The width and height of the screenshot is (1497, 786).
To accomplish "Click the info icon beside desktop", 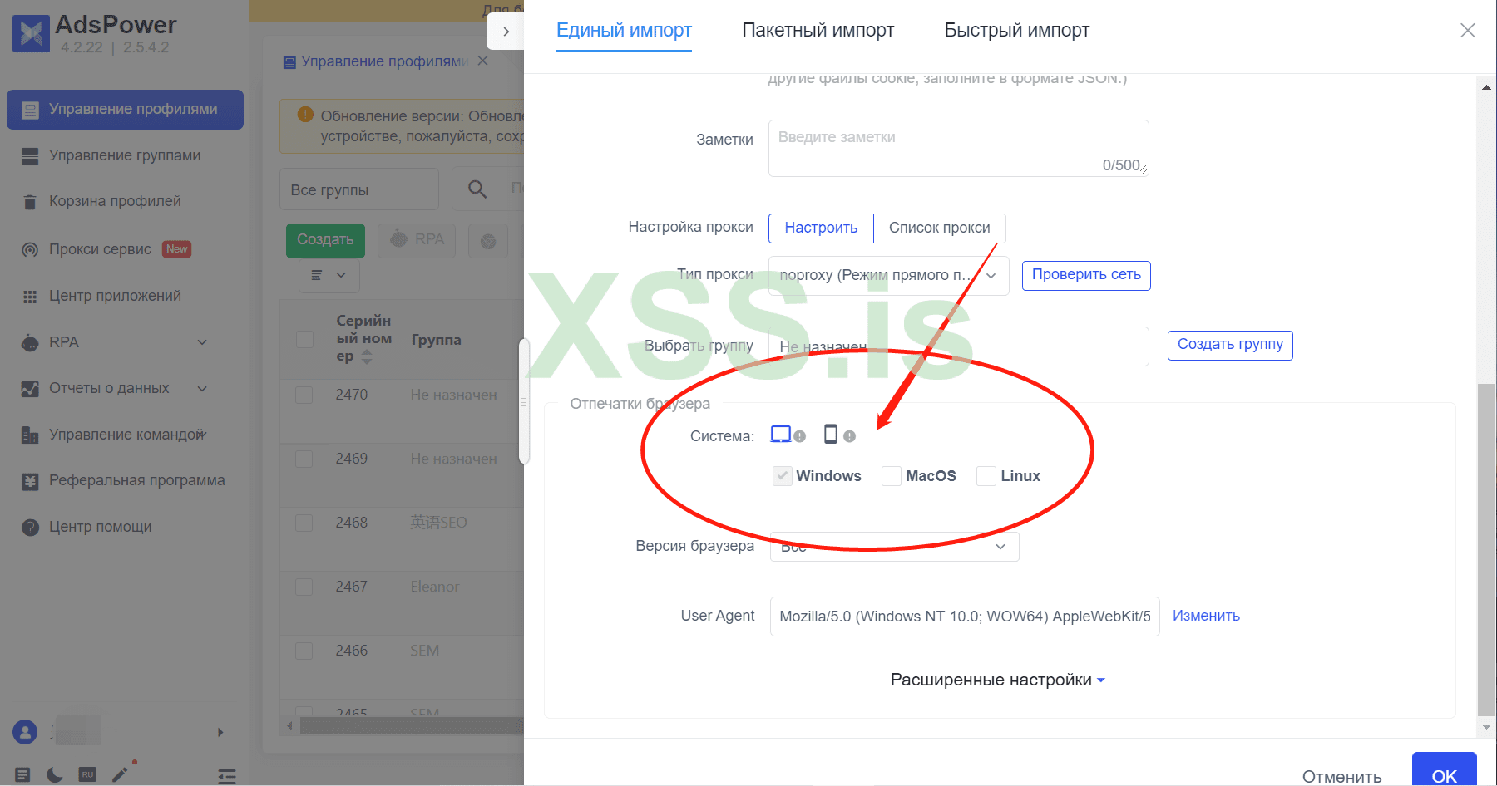I will point(800,436).
